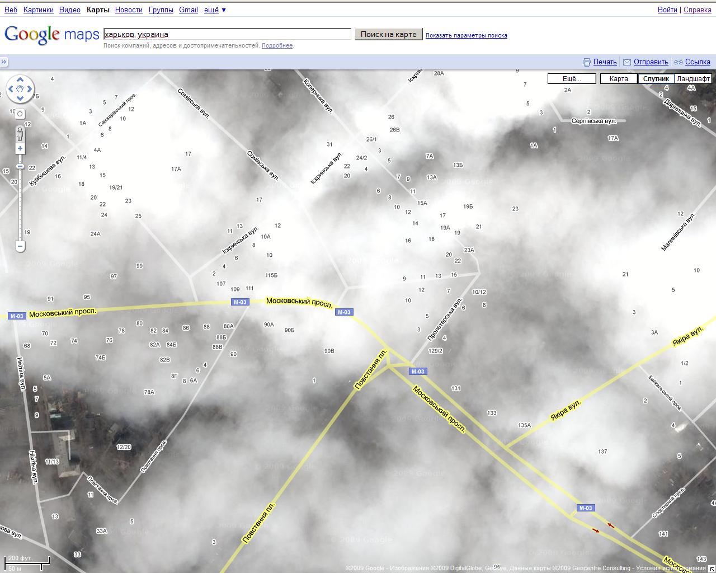Open the Новости tab
The image size is (716, 573).
coord(129,10)
